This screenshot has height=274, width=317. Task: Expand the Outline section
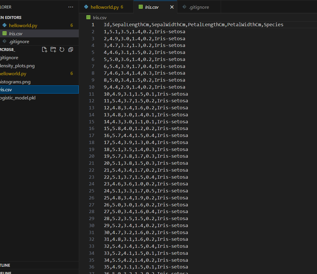pos(5,265)
